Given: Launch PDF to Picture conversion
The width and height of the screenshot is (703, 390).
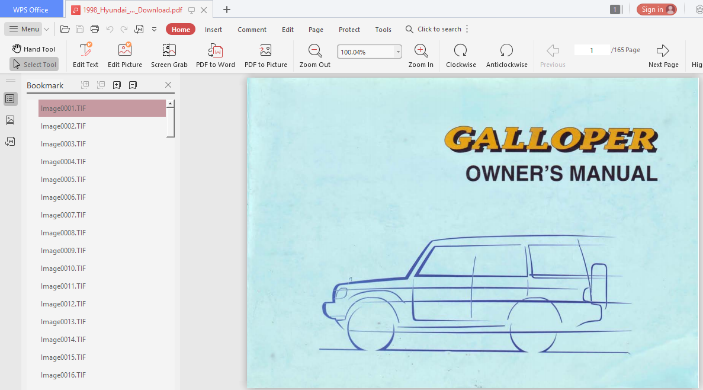Looking at the screenshot, I should [x=265, y=55].
